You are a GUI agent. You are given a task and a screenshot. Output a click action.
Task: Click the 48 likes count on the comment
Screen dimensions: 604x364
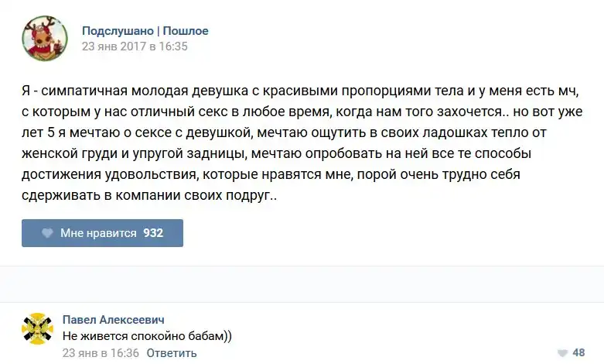[x=578, y=352]
